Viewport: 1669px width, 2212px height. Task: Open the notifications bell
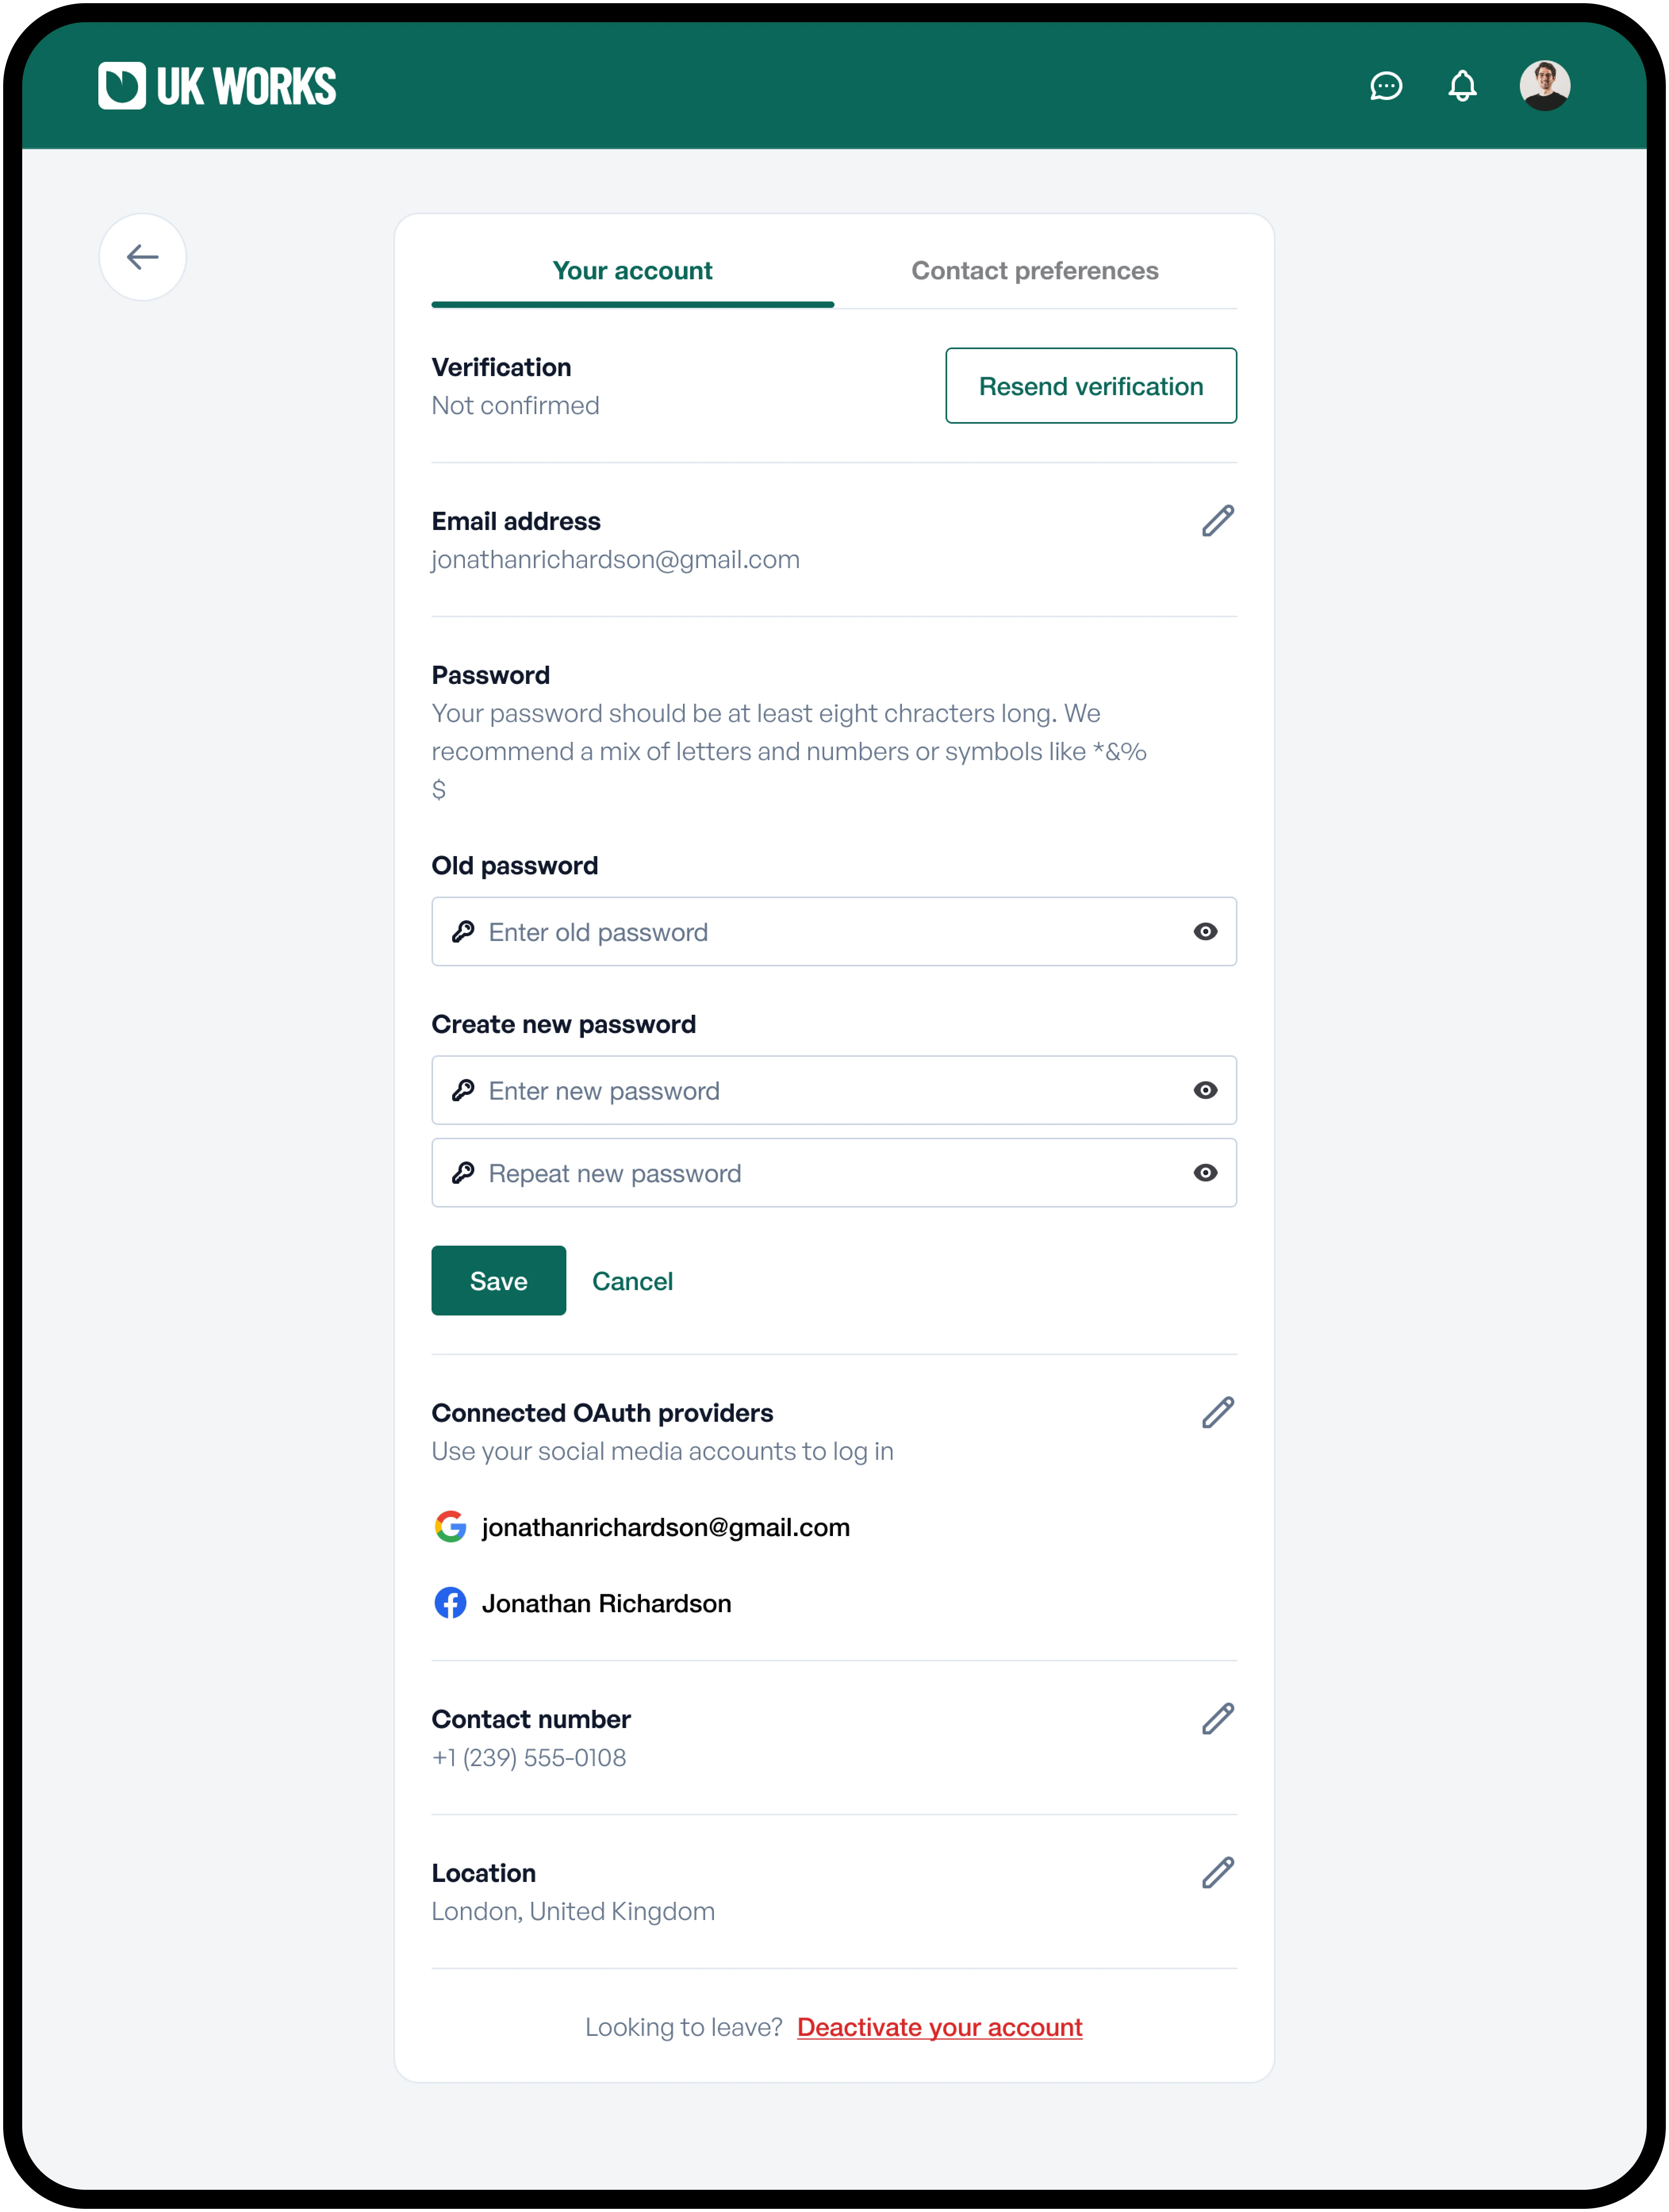click(1462, 86)
